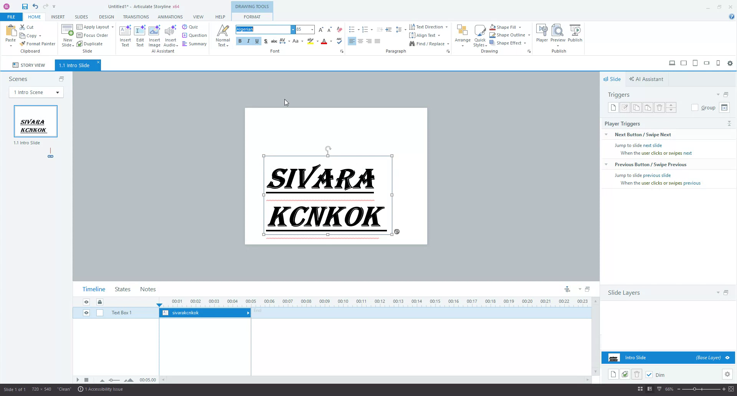
Task: Enable the Group checkbox in Triggers panel
Action: [x=695, y=108]
